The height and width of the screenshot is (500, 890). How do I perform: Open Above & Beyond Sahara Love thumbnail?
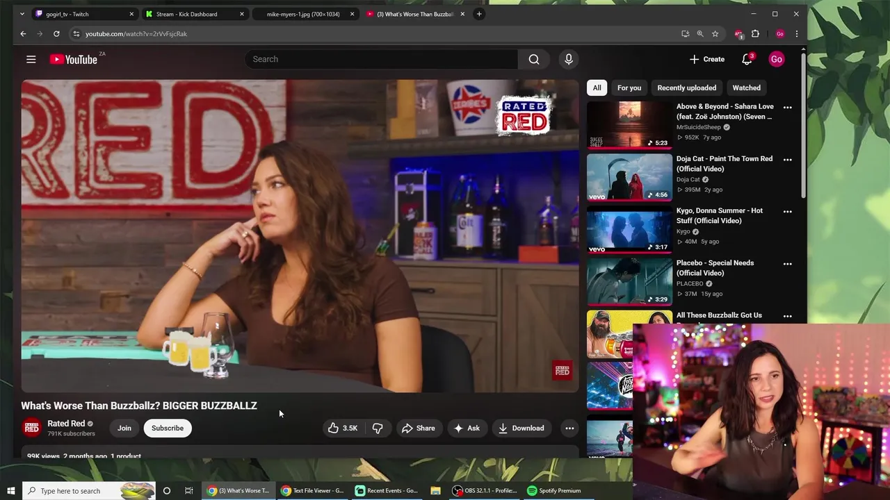pyautogui.click(x=629, y=125)
